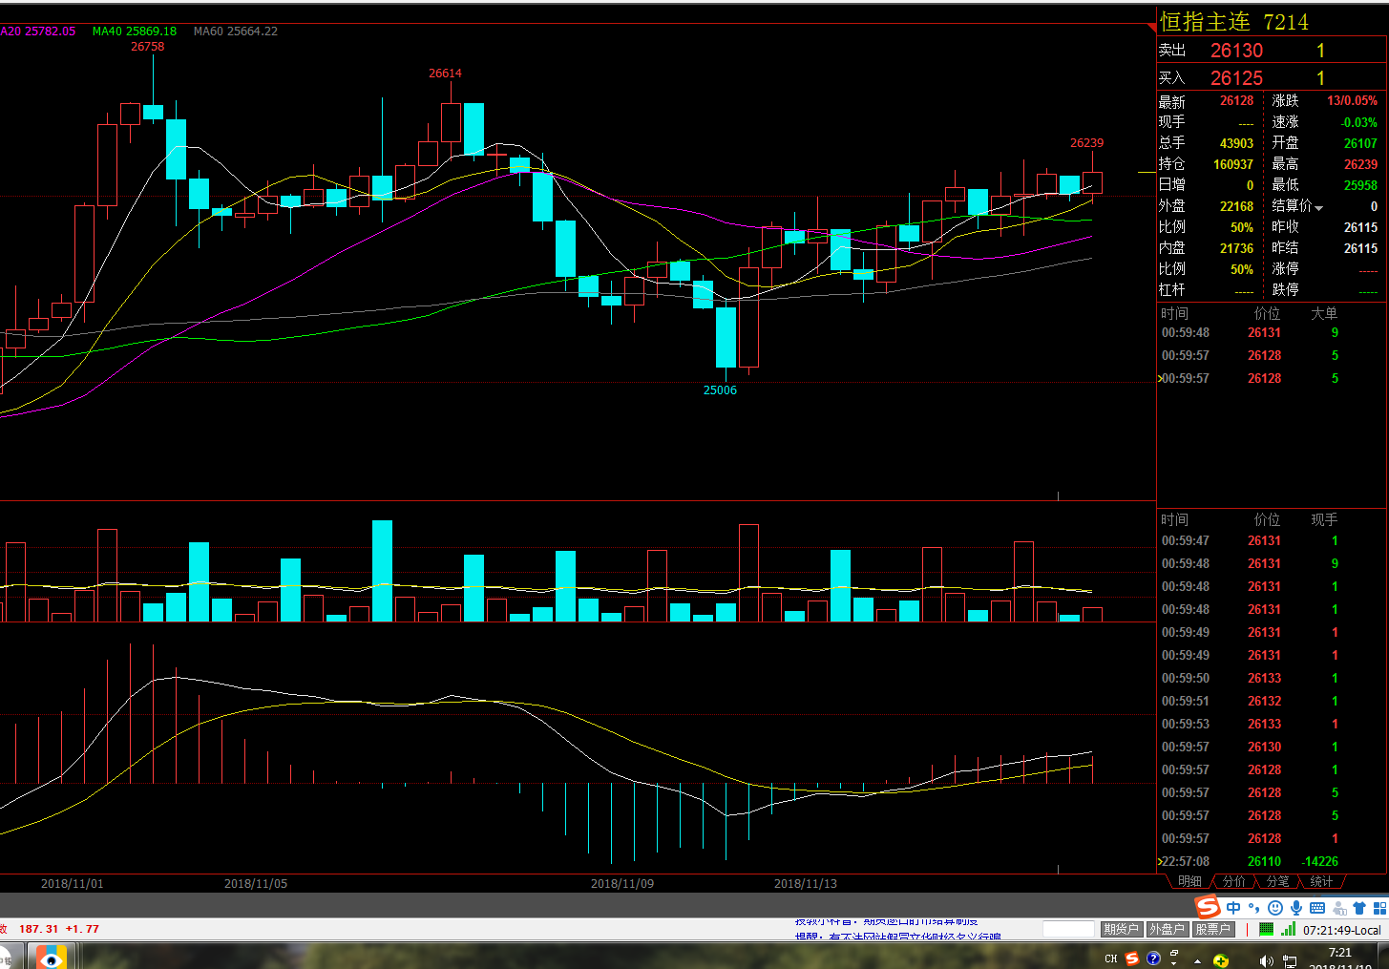Switch to the 统计 tab

coord(1321,881)
